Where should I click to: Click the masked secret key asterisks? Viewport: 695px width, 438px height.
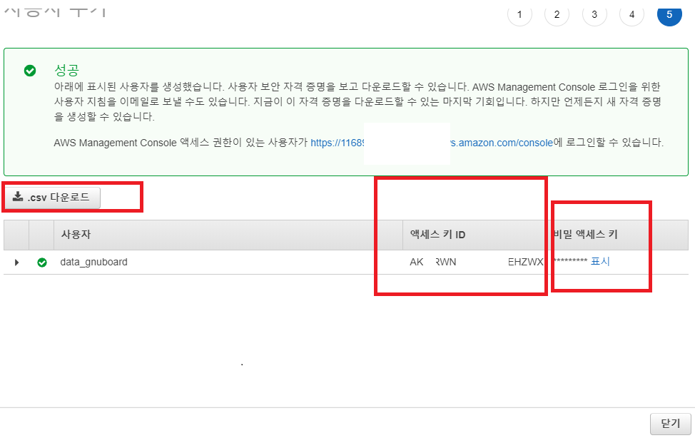pyautogui.click(x=570, y=261)
